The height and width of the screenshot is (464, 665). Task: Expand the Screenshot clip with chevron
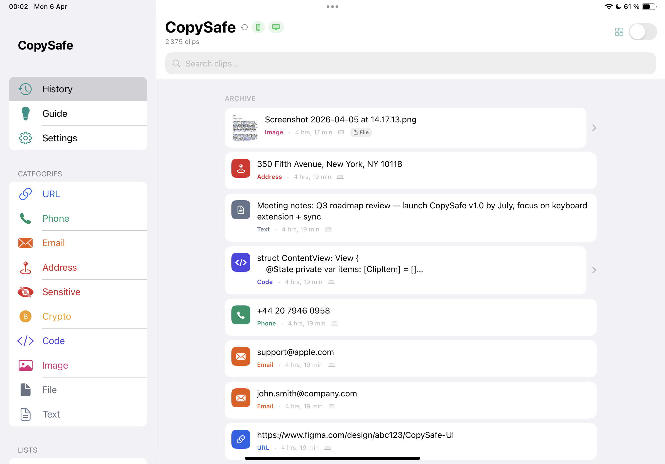(x=594, y=128)
